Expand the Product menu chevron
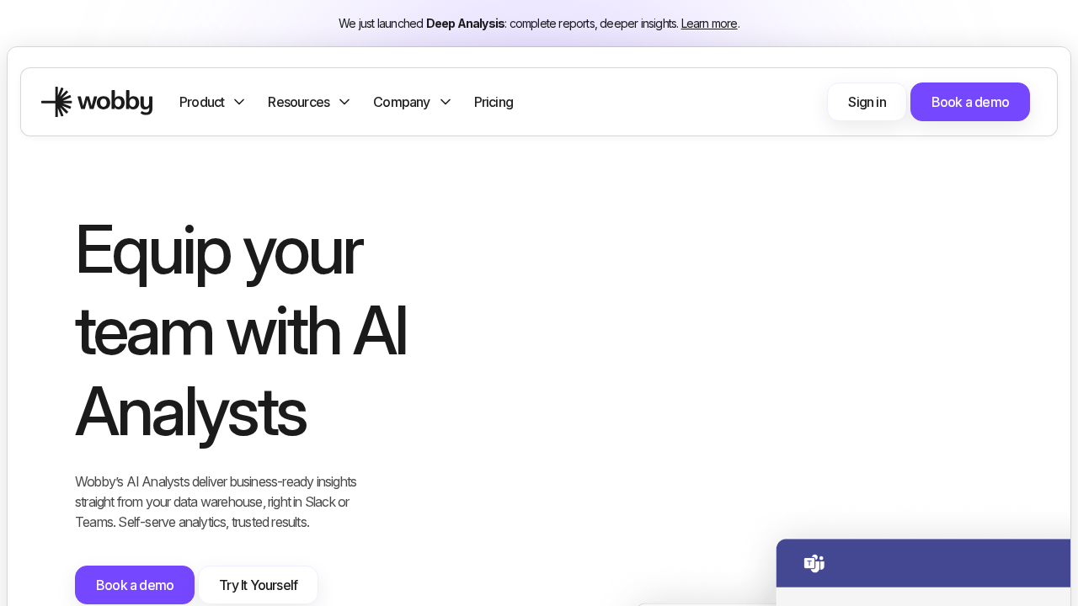Screen dimensions: 1078x606 (239, 102)
